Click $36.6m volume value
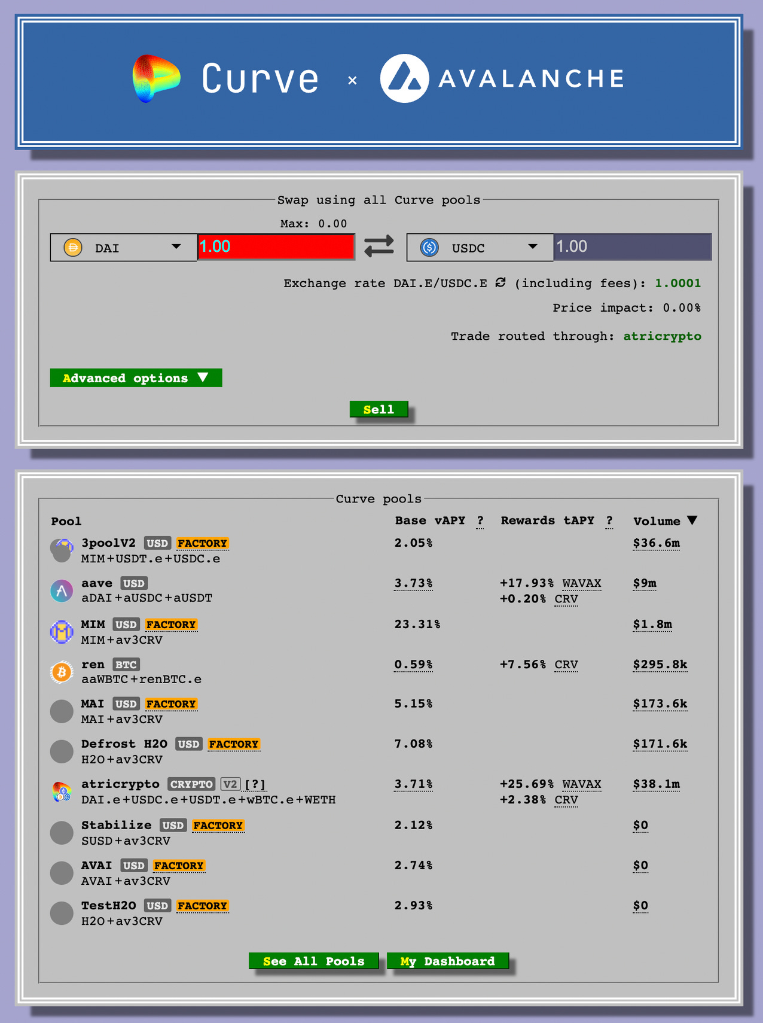Screen dimensions: 763x1023 click(x=657, y=543)
